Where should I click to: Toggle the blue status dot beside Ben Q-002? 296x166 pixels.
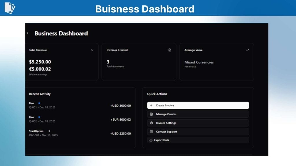[40, 117]
